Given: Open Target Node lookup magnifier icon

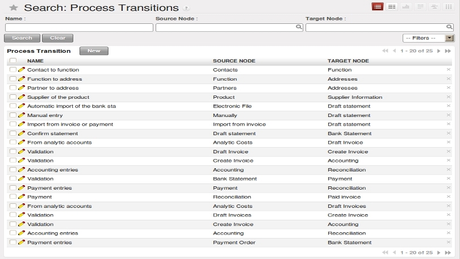Looking at the screenshot, I should [449, 27].
